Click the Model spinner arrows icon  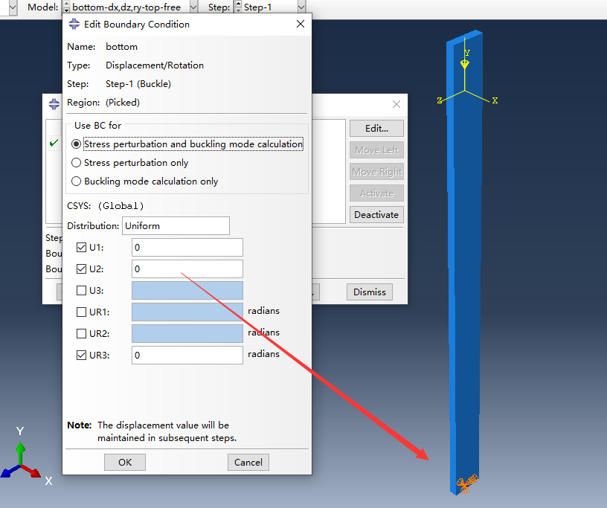[66, 7]
